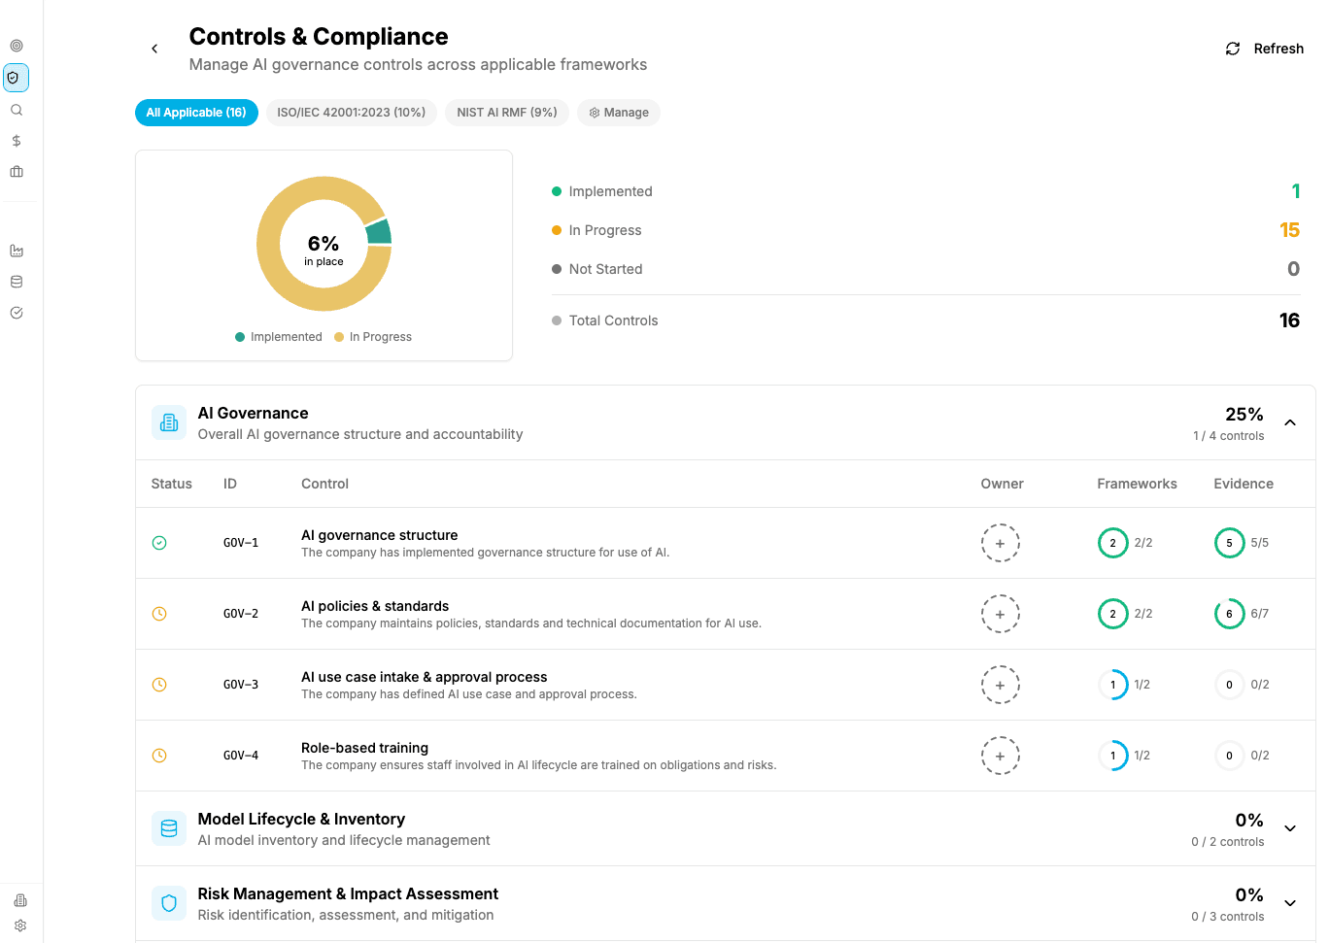The image size is (1329, 943).
Task: Click the GOV-3 in-progress status icon
Action: (159, 685)
